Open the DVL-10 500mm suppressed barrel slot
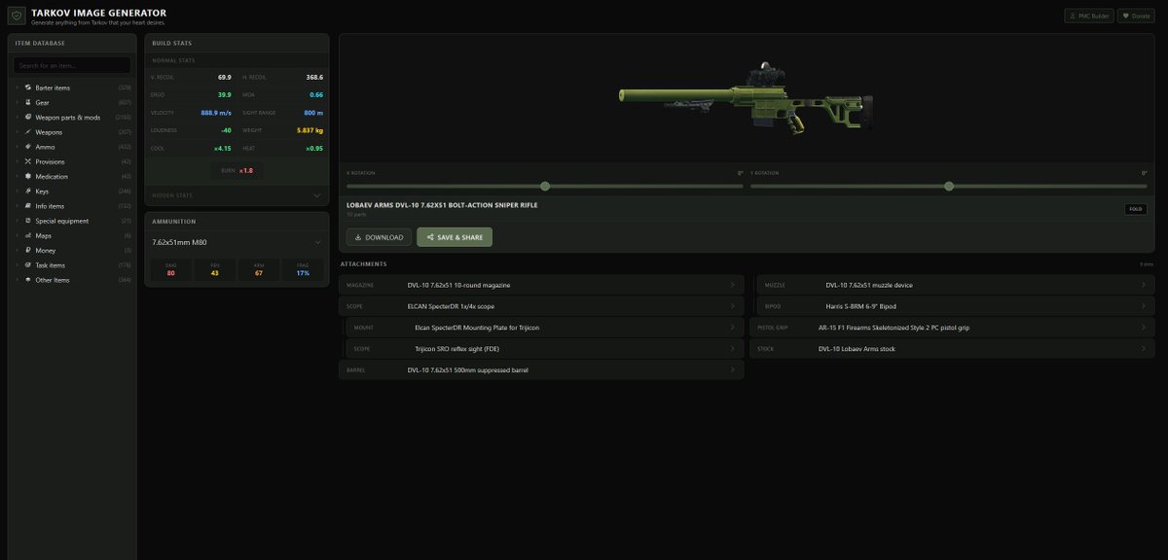This screenshot has width=1168, height=560. coord(541,370)
